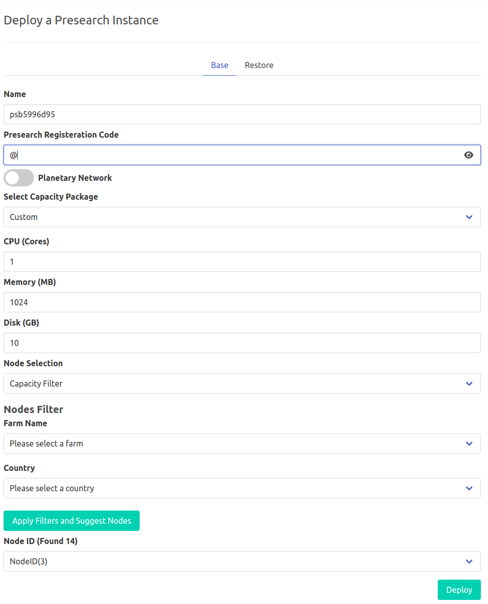Click the Country dropdown chevron

tap(469, 488)
